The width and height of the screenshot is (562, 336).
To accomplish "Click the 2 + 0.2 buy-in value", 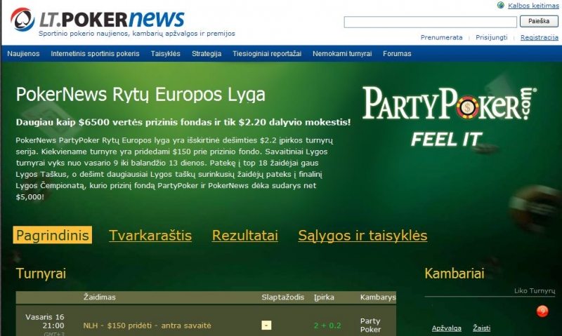I will 327,325.
